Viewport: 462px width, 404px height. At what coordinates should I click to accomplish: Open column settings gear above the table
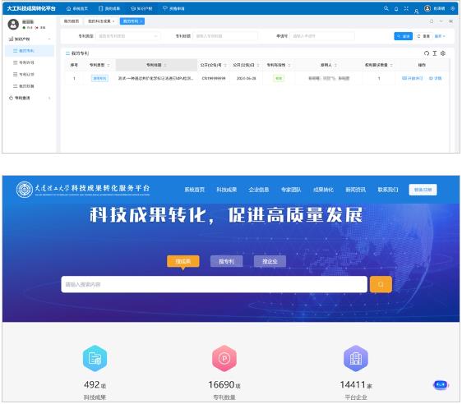(x=443, y=53)
